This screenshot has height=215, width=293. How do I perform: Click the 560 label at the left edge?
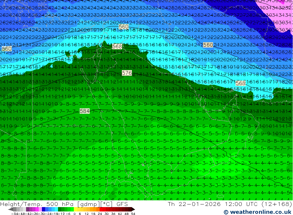pyautogui.click(x=7, y=49)
